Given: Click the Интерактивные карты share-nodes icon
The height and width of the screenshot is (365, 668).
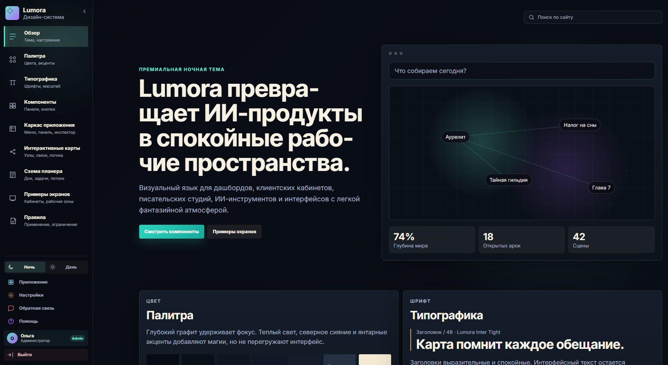Looking at the screenshot, I should [x=13, y=152].
